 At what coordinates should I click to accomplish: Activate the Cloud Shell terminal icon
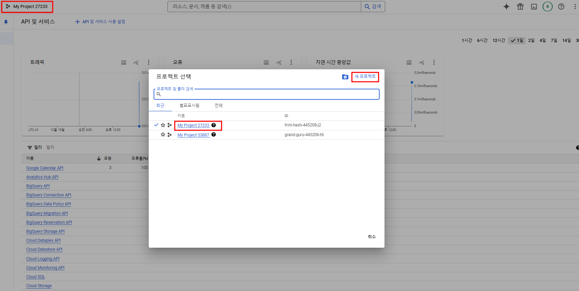[x=534, y=7]
